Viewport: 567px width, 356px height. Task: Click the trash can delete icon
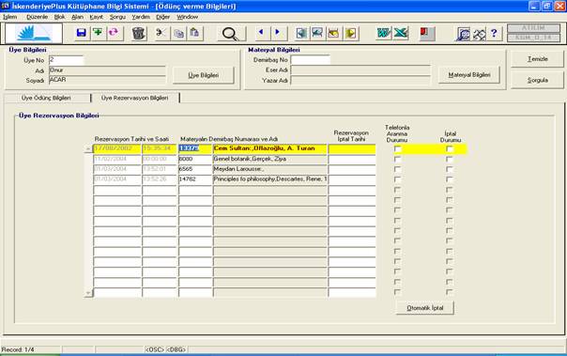[x=139, y=33]
